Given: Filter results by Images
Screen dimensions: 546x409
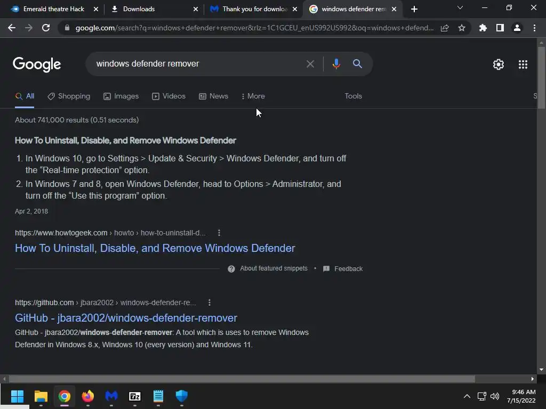Looking at the screenshot, I should (x=121, y=96).
